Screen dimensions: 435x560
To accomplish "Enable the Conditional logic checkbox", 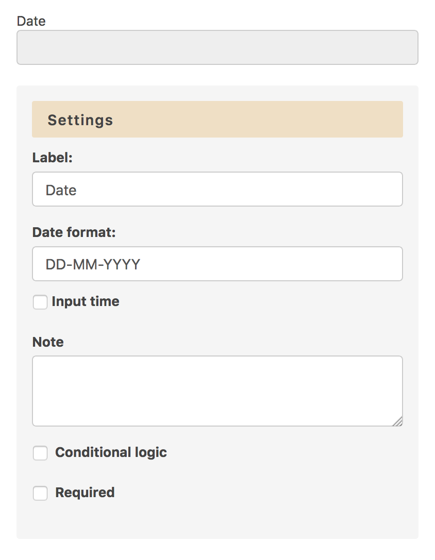I will click(x=40, y=453).
